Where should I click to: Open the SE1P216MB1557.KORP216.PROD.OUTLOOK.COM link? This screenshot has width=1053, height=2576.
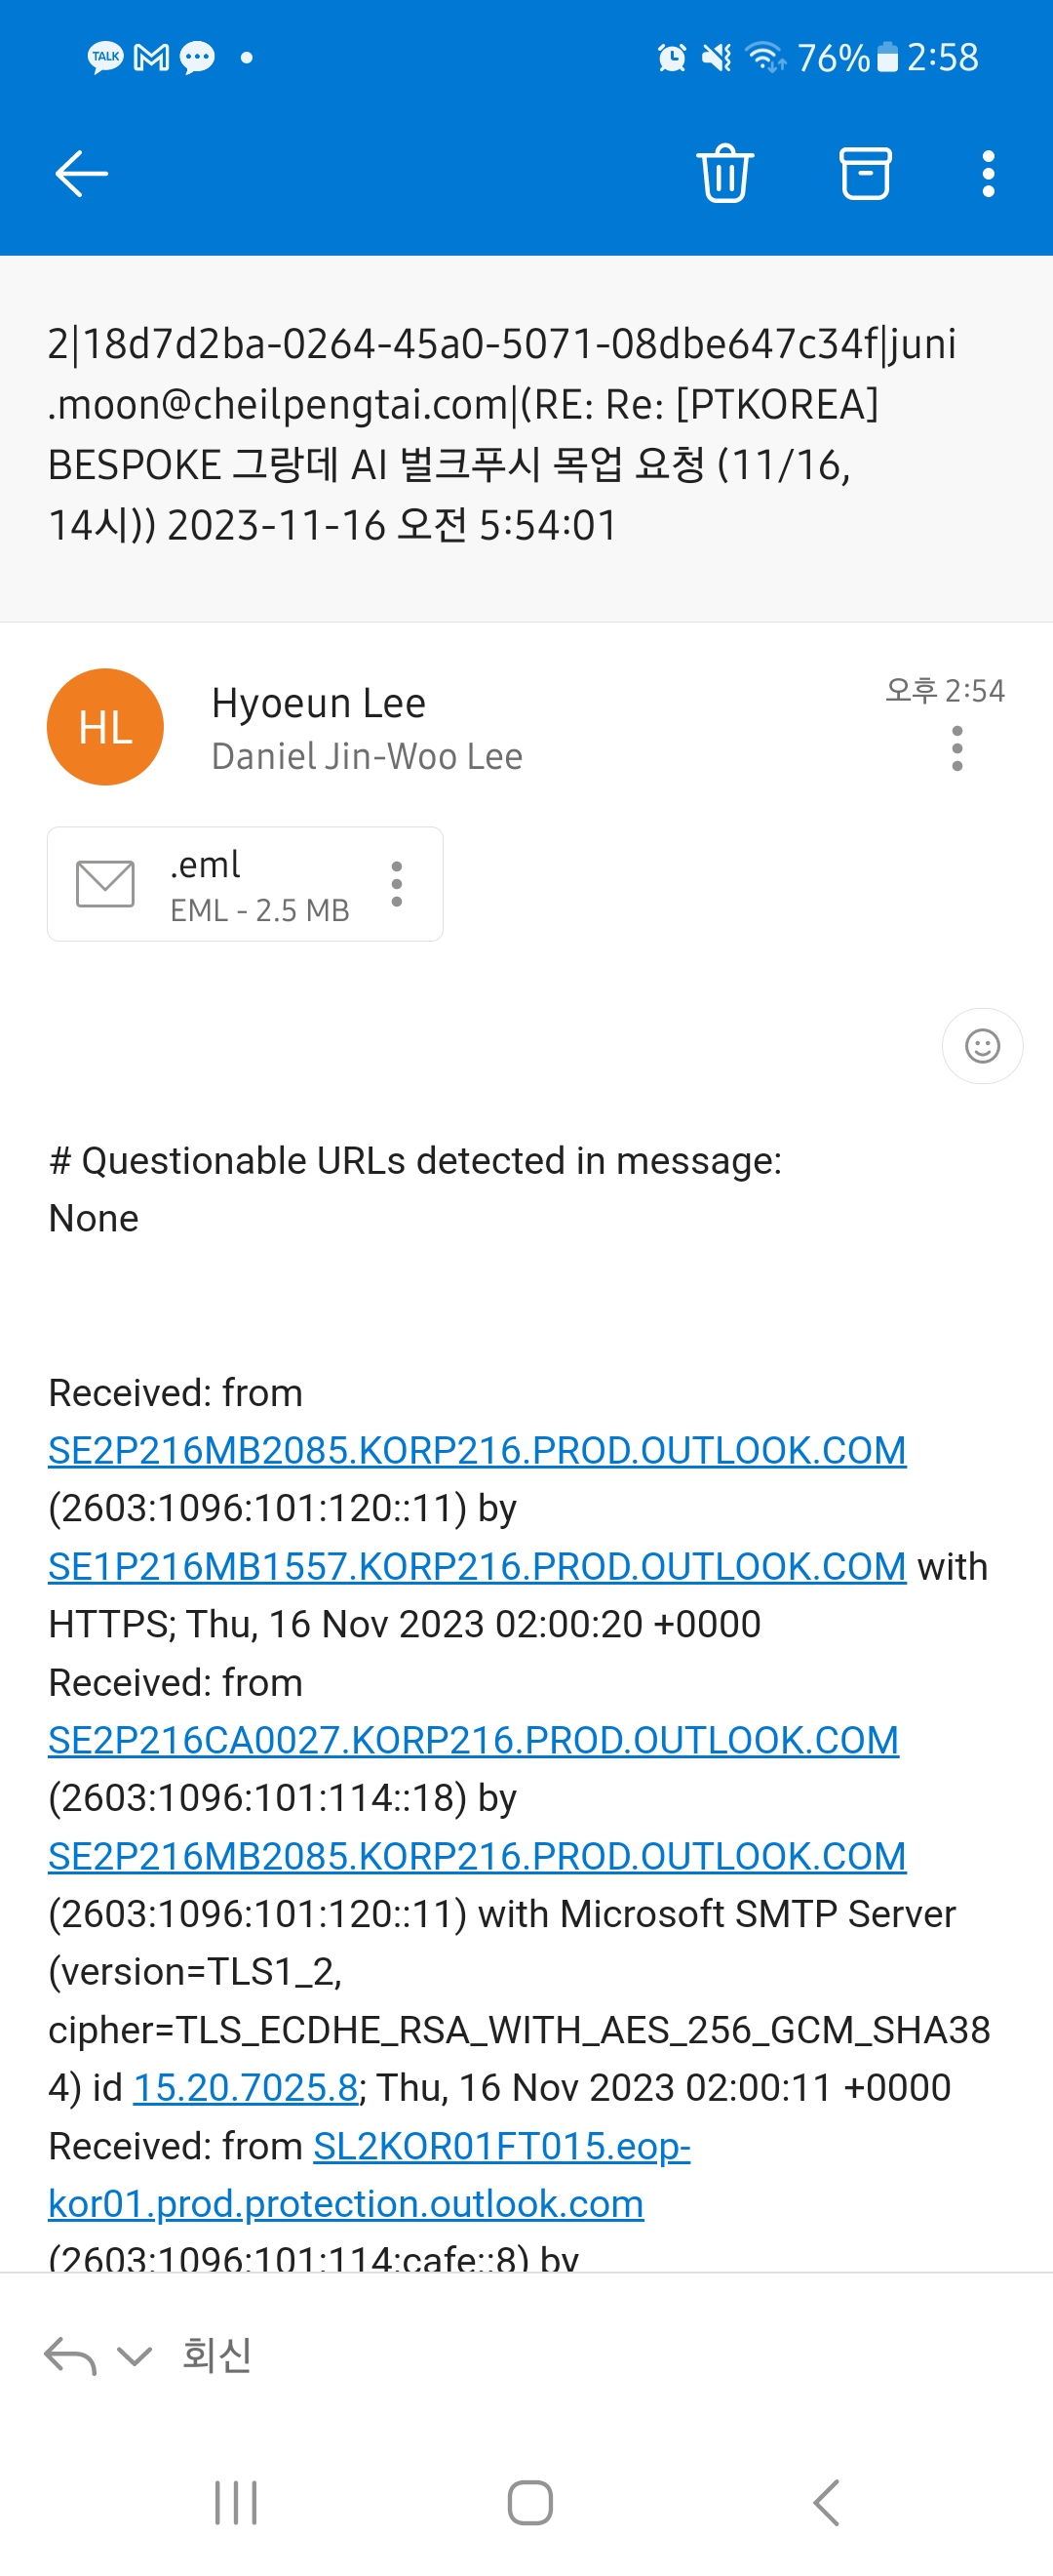(x=477, y=1567)
